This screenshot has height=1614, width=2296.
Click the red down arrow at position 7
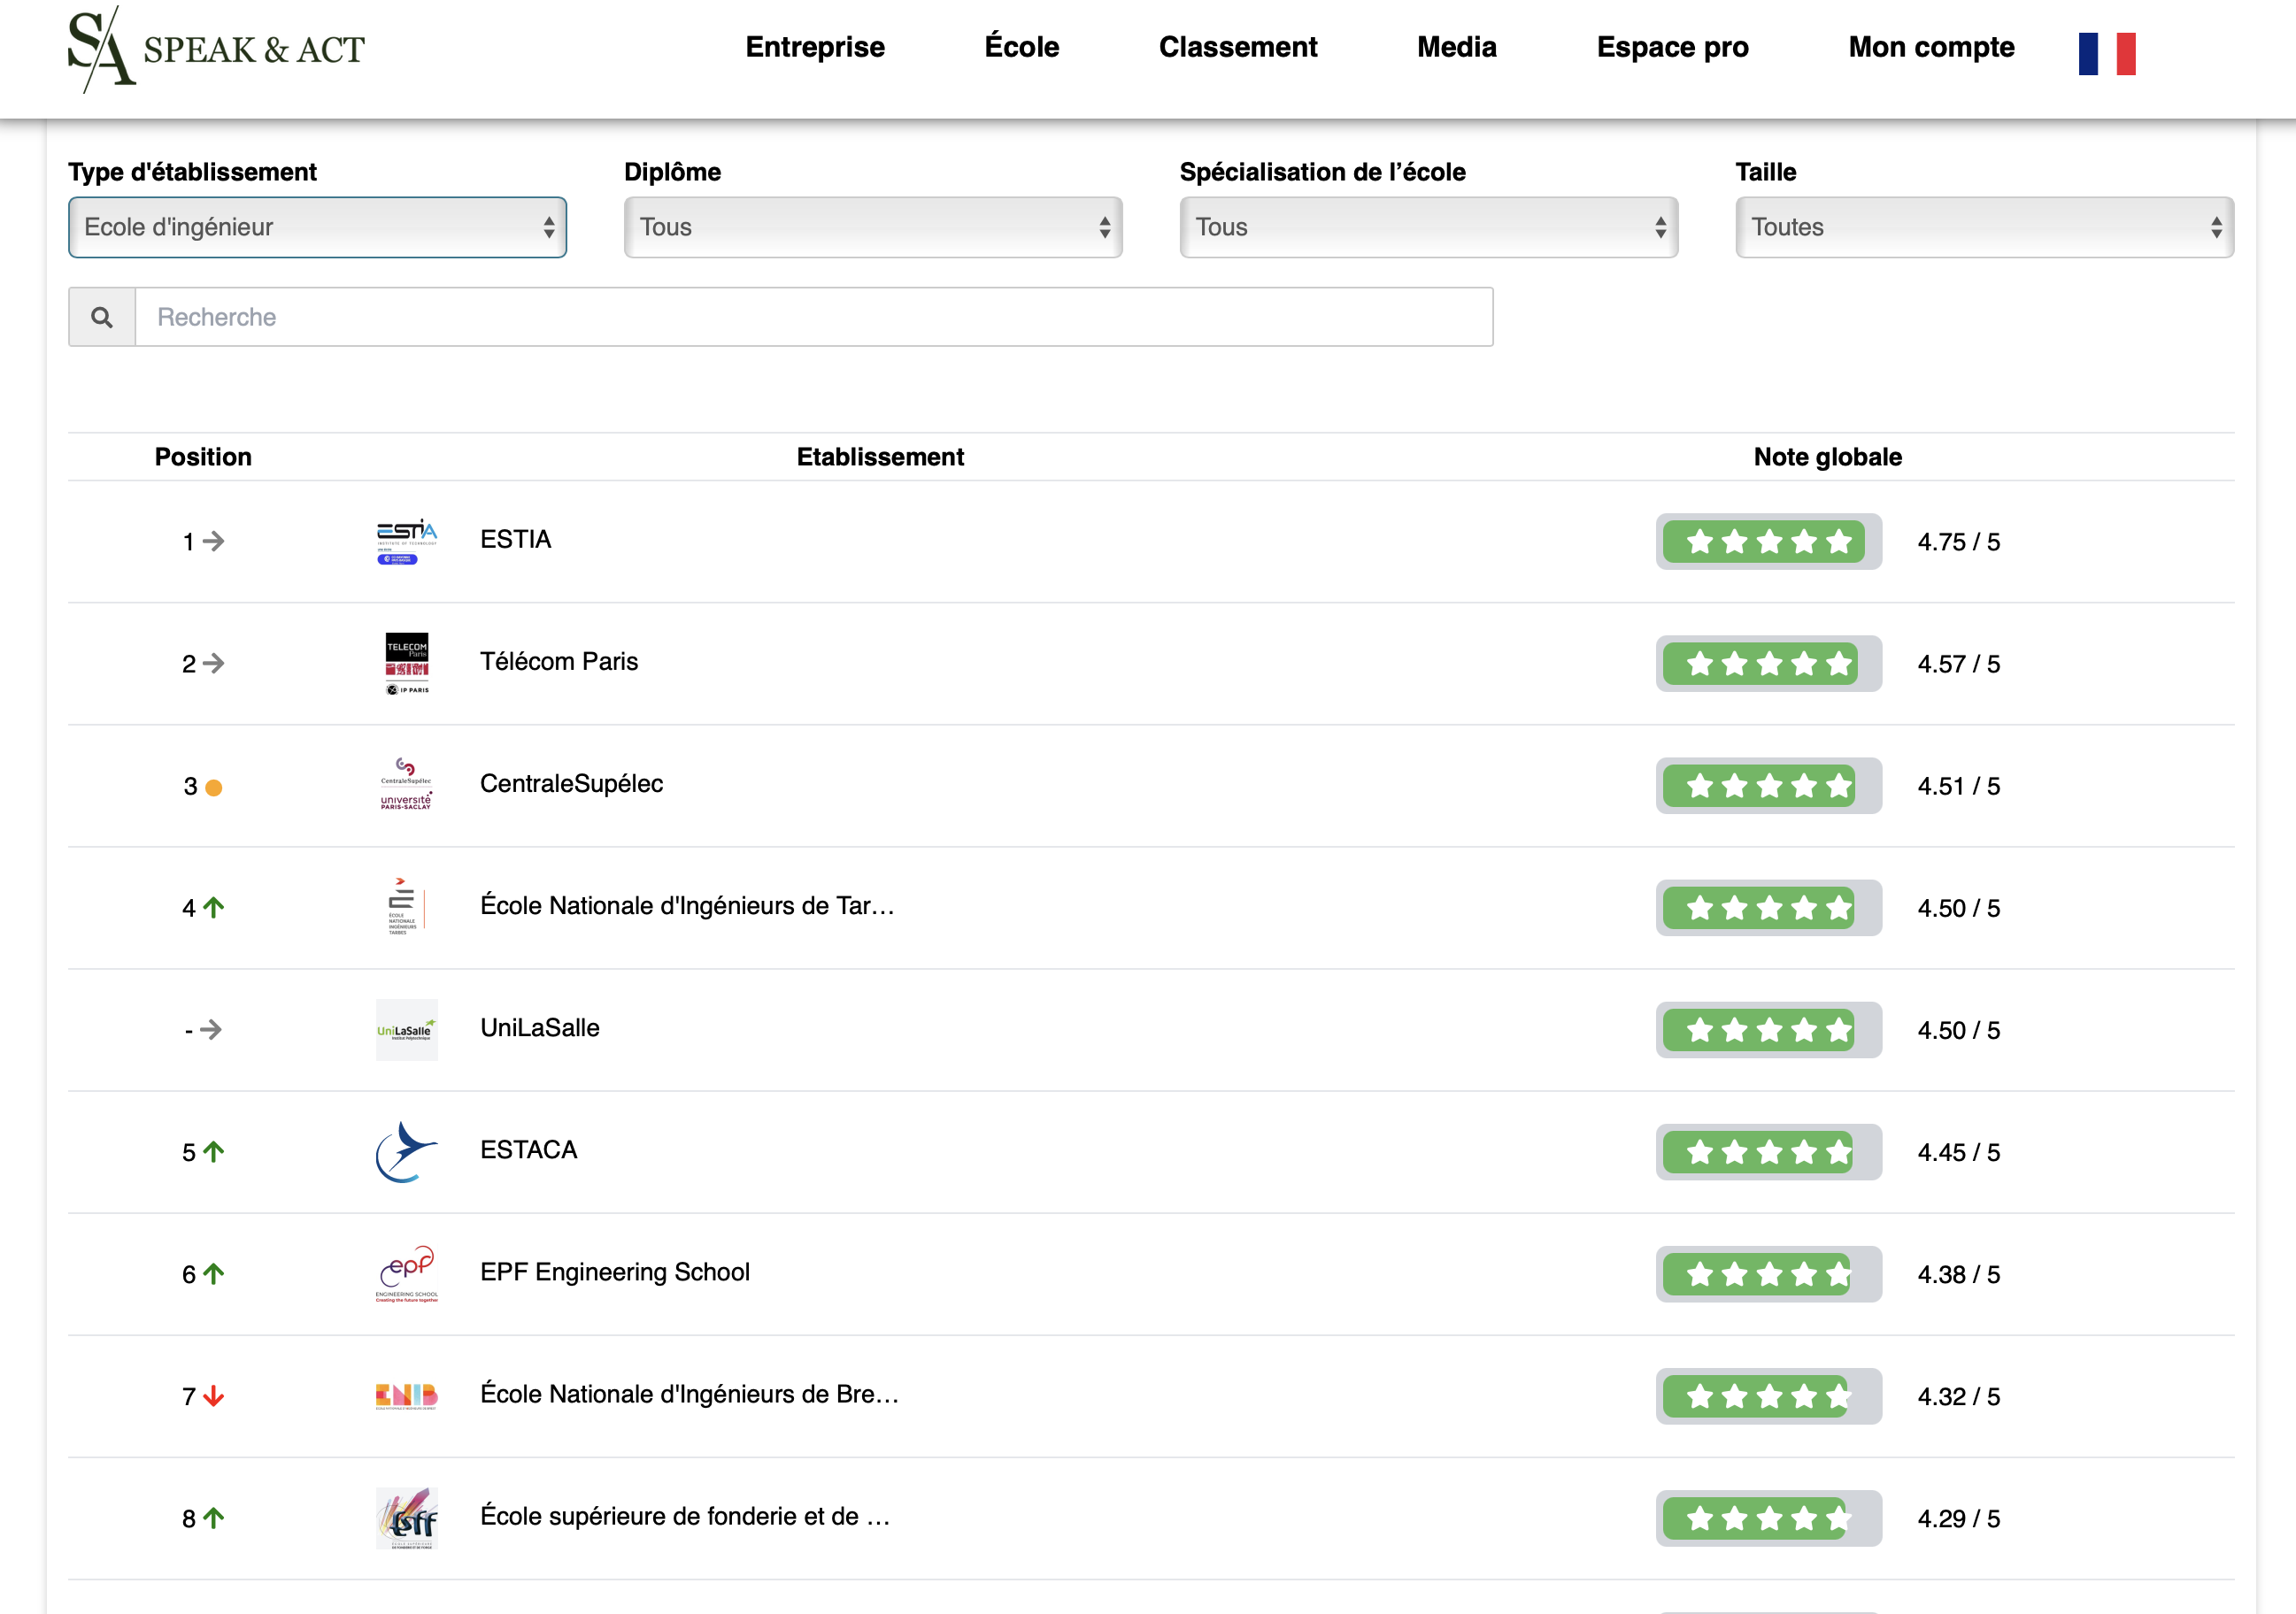pyautogui.click(x=214, y=1396)
